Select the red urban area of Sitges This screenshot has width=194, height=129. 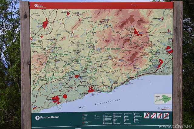[91, 90]
